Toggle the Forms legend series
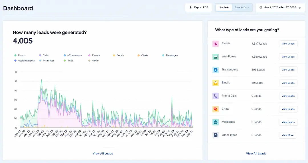Viewport: 308px width, 163px height. (x=20, y=55)
